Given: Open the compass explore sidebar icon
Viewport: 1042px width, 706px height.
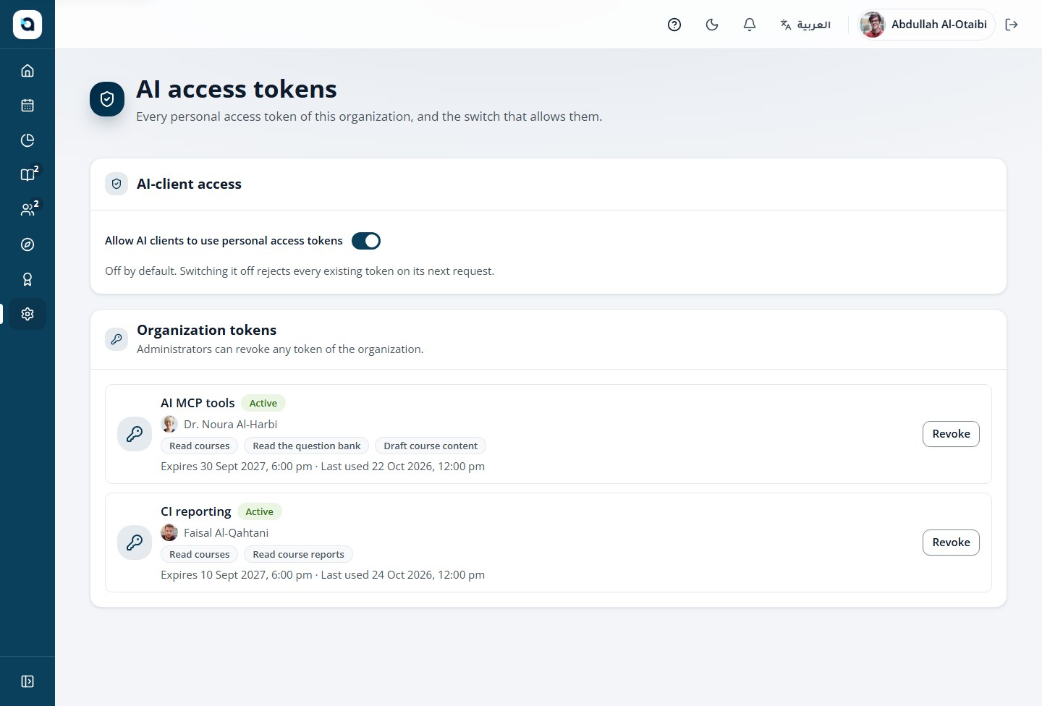Looking at the screenshot, I should 27,244.
